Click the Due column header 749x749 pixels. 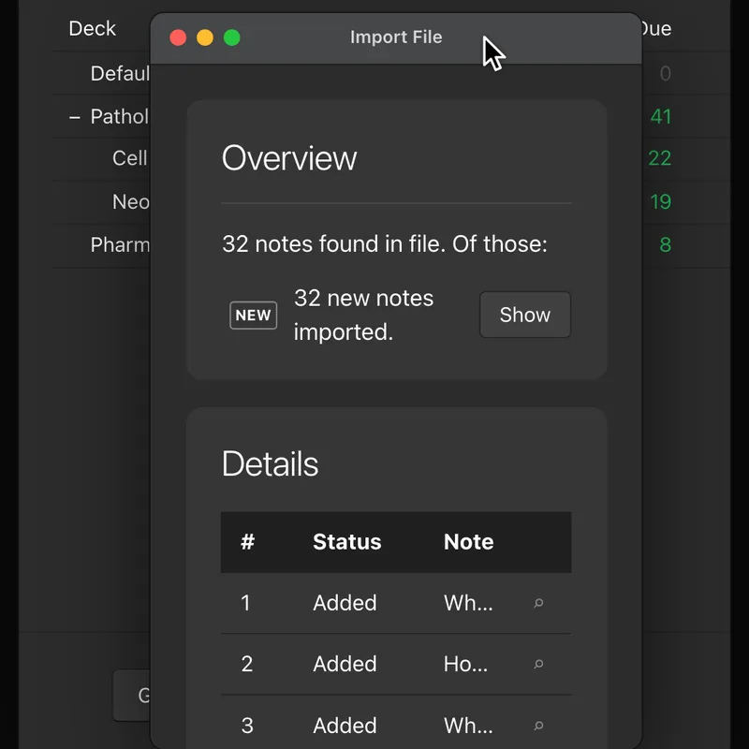pyautogui.click(x=657, y=29)
